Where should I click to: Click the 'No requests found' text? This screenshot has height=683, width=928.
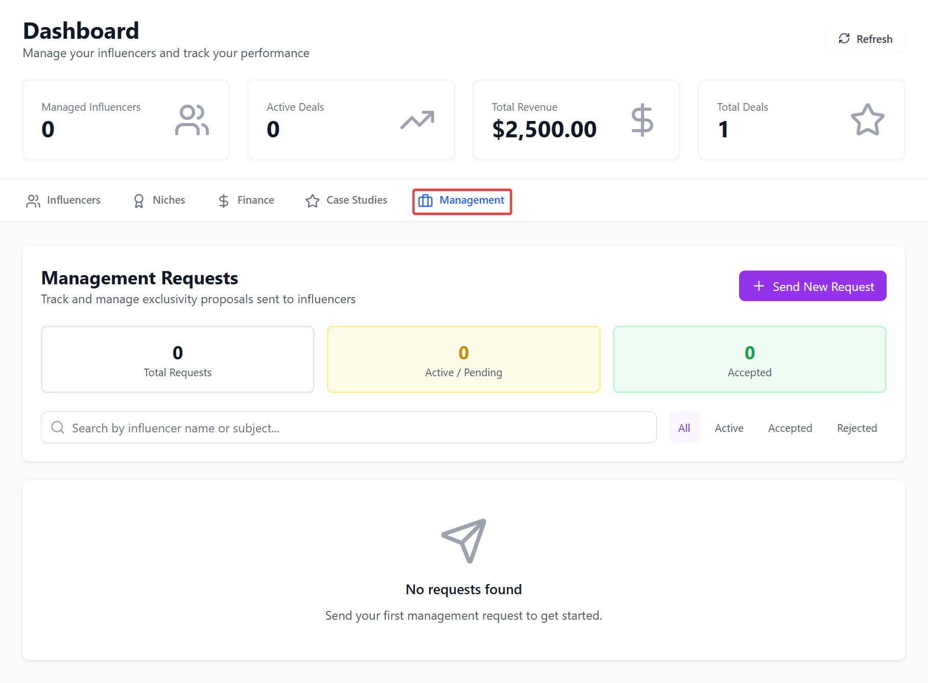pyautogui.click(x=464, y=590)
